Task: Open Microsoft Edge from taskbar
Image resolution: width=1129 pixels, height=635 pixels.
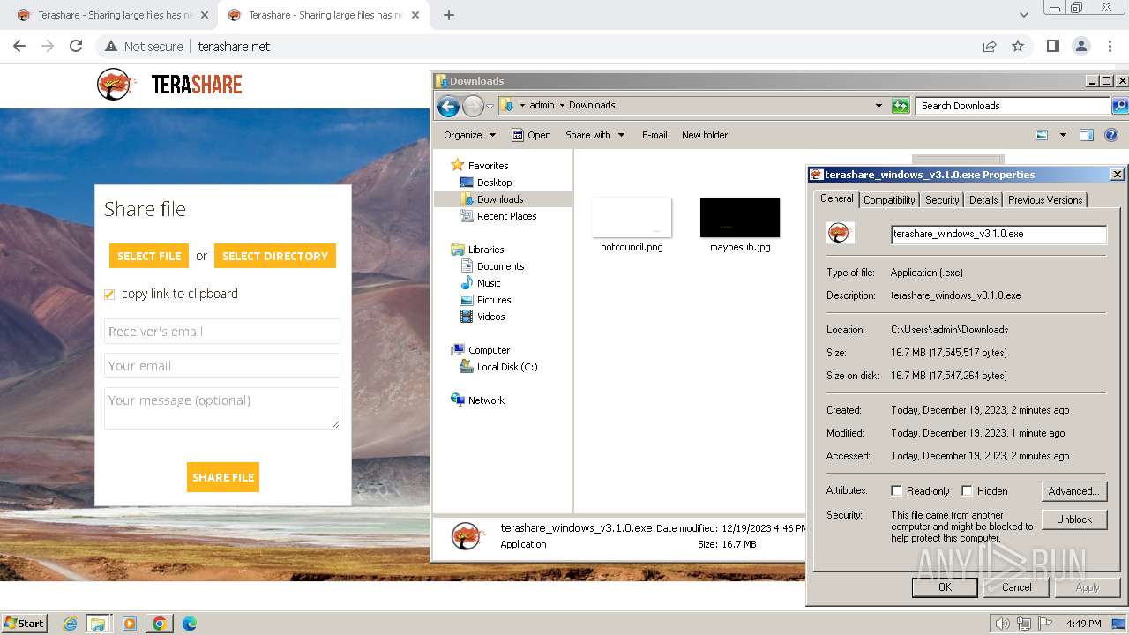Action: pos(190,624)
